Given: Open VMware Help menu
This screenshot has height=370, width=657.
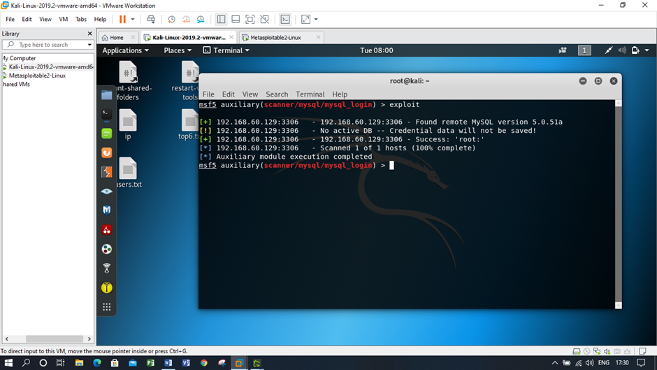Looking at the screenshot, I should tap(100, 20).
